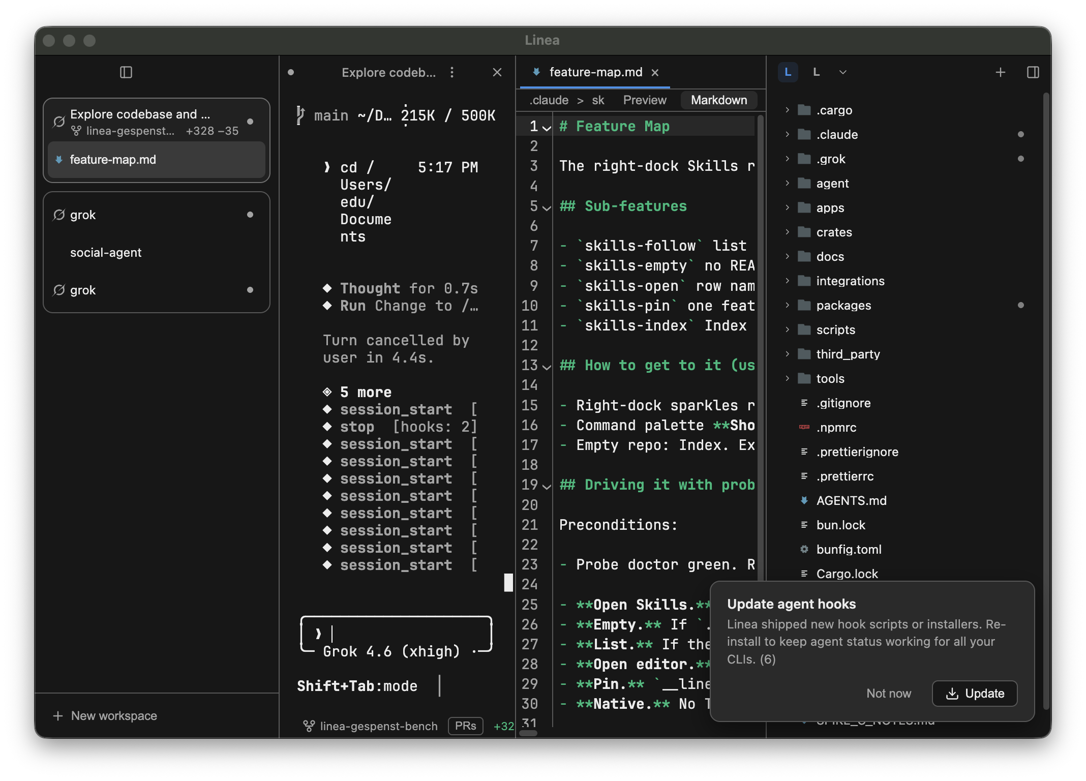The height and width of the screenshot is (781, 1086).
Task: Switch to Markdown mode
Action: (718, 100)
